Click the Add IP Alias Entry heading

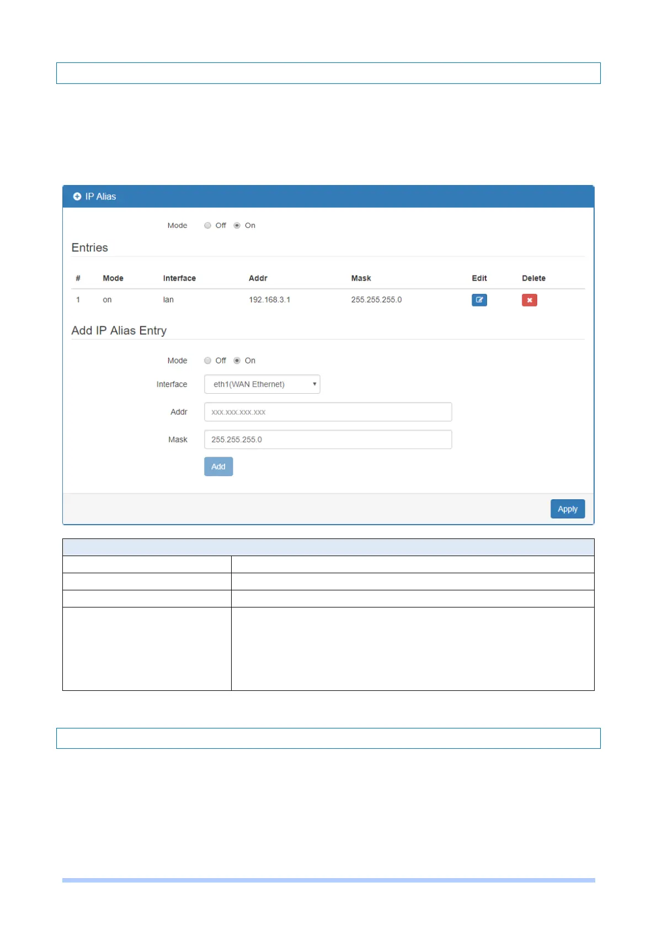pyautogui.click(x=119, y=331)
